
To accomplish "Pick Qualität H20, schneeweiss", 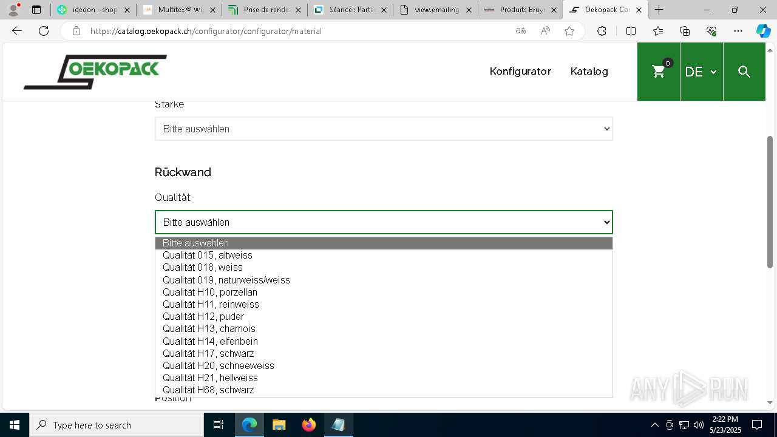I will click(384, 365).
